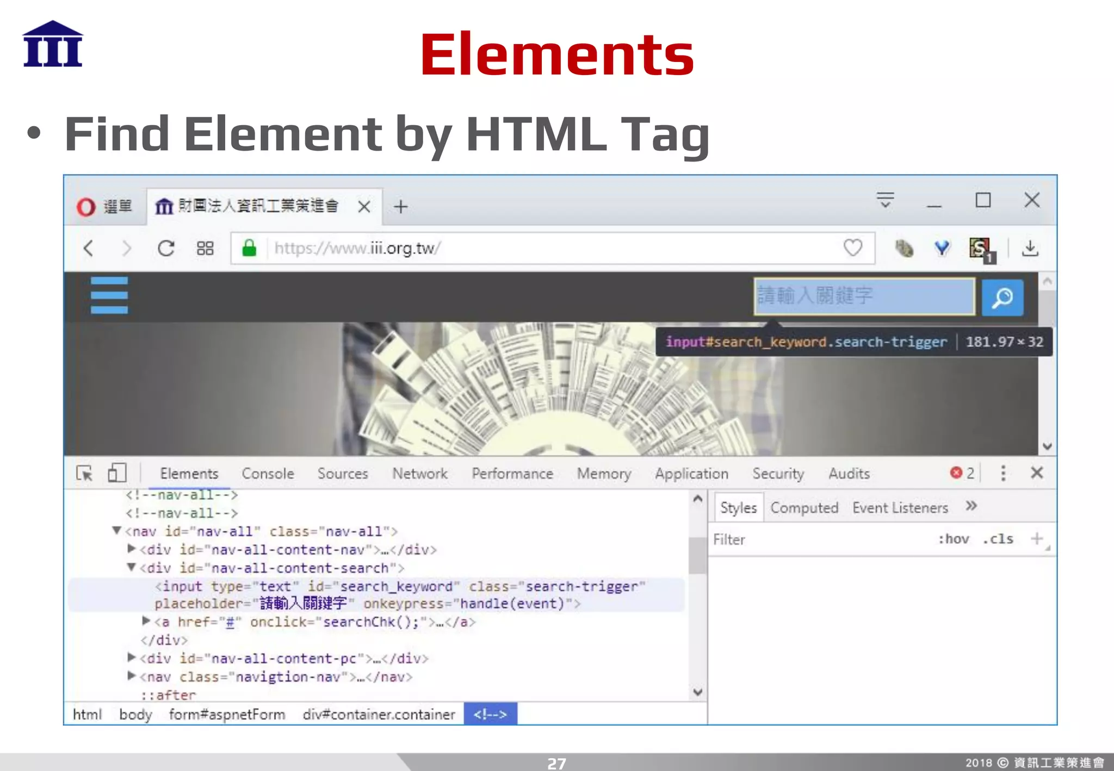Click the red error count indicator
The height and width of the screenshot is (771, 1114).
pyautogui.click(x=962, y=473)
